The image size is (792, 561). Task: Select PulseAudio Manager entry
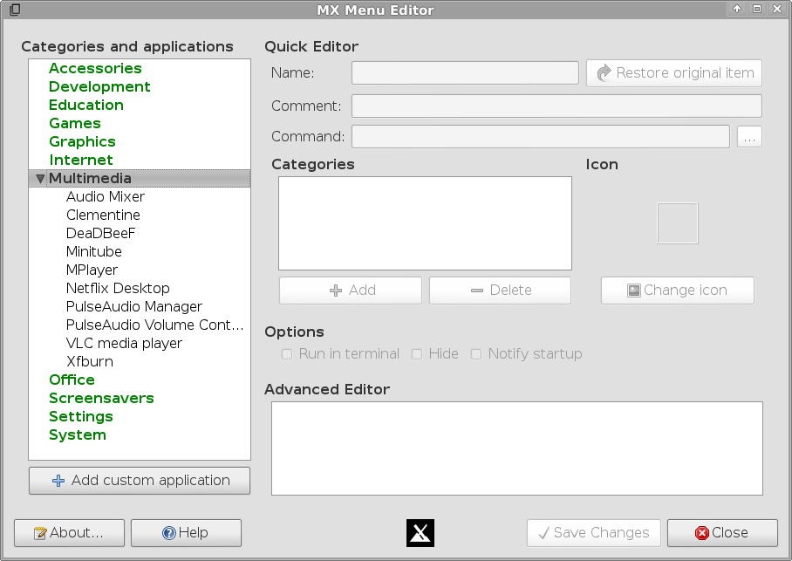(133, 307)
